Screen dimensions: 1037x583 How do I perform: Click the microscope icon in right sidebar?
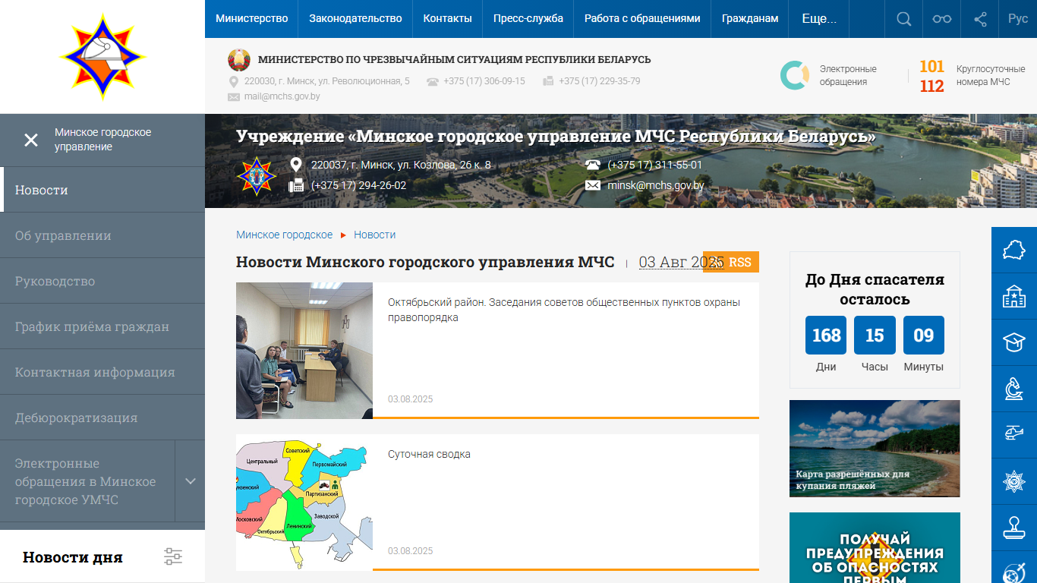coord(1014,387)
